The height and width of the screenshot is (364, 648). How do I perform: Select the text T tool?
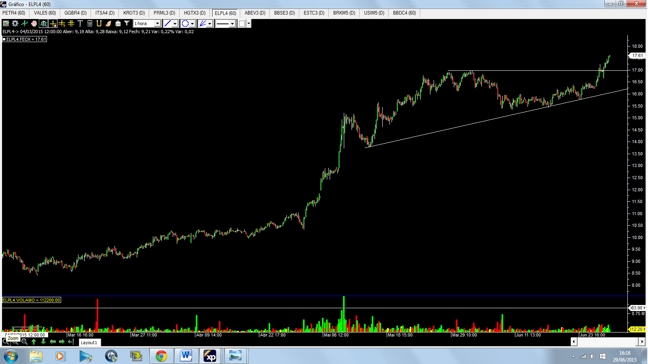[80, 23]
